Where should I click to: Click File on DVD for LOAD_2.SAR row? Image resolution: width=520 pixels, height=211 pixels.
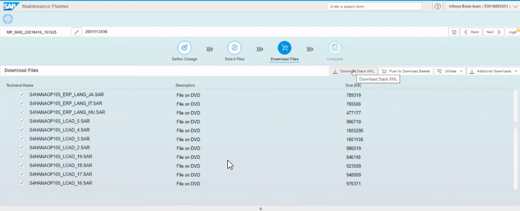[188, 148]
